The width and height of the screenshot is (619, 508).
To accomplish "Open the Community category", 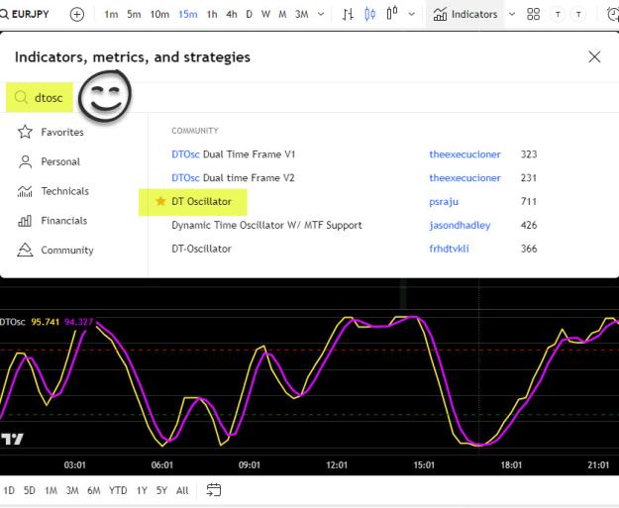I will tap(55, 250).
